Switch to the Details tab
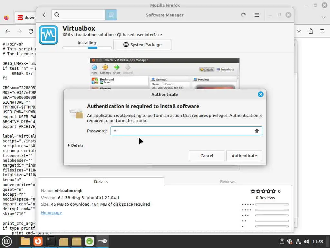Viewport: 330px width, 248px height. point(101,181)
